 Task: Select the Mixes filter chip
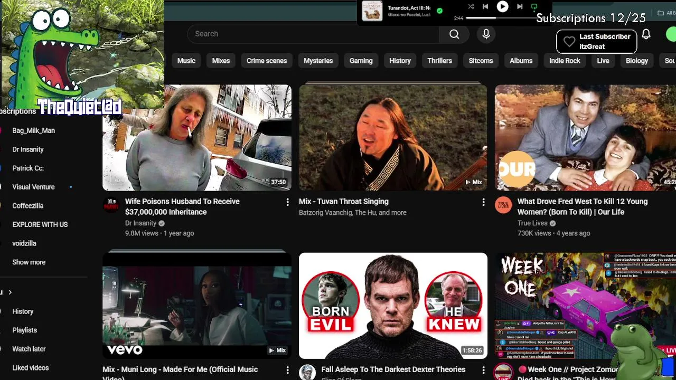[221, 61]
